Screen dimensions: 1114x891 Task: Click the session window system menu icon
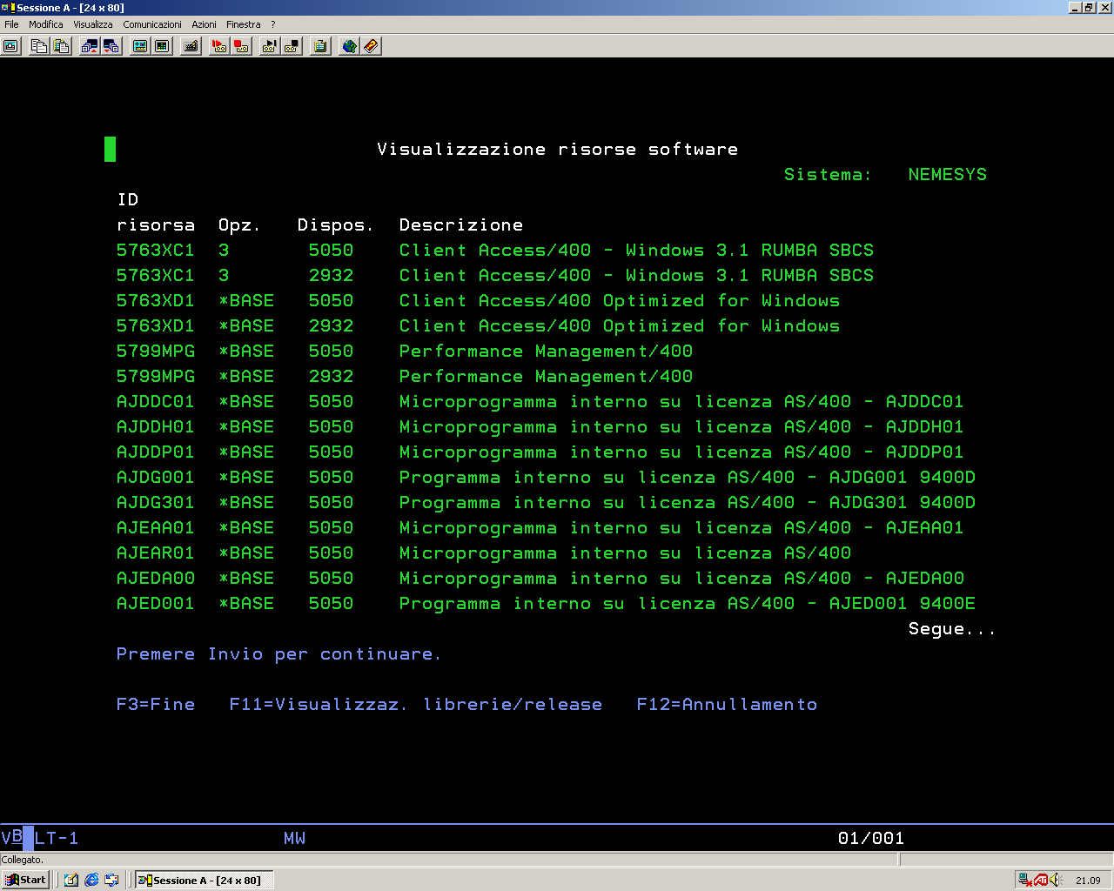pos(8,8)
